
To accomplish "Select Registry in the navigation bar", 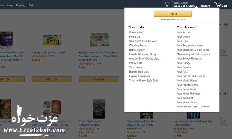I will pyautogui.click(x=20, y=6).
